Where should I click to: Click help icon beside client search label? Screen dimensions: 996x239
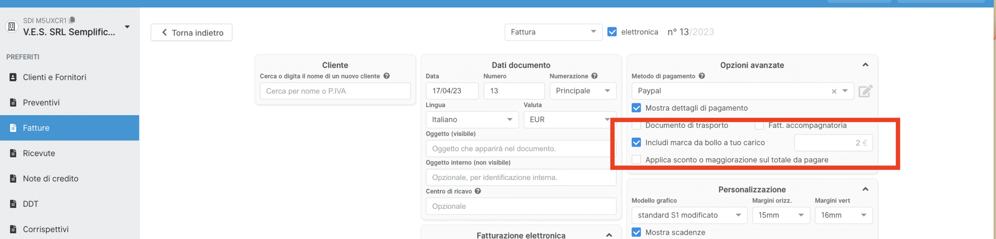point(386,76)
